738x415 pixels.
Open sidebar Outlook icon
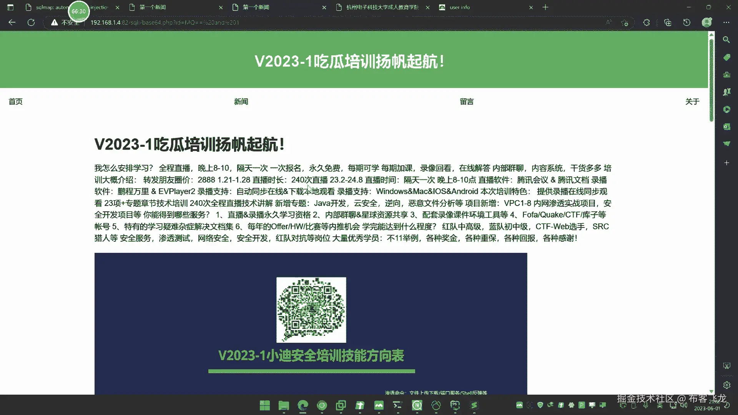(726, 126)
